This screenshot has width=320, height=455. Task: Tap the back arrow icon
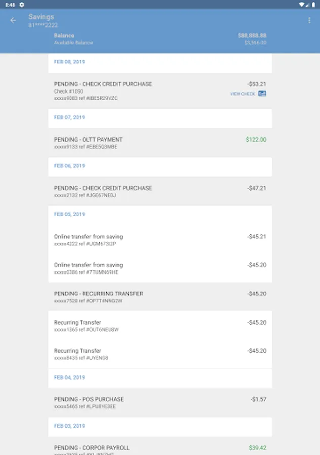[13, 20]
